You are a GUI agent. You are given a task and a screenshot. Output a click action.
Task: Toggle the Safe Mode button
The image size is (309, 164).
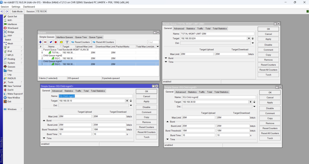pos(17,11)
